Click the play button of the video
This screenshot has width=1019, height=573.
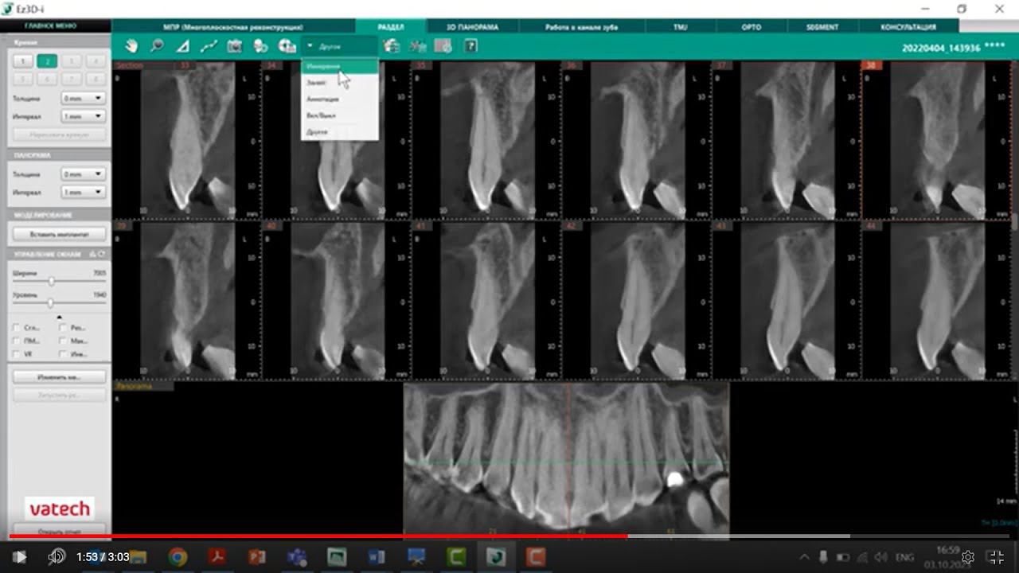[21, 557]
